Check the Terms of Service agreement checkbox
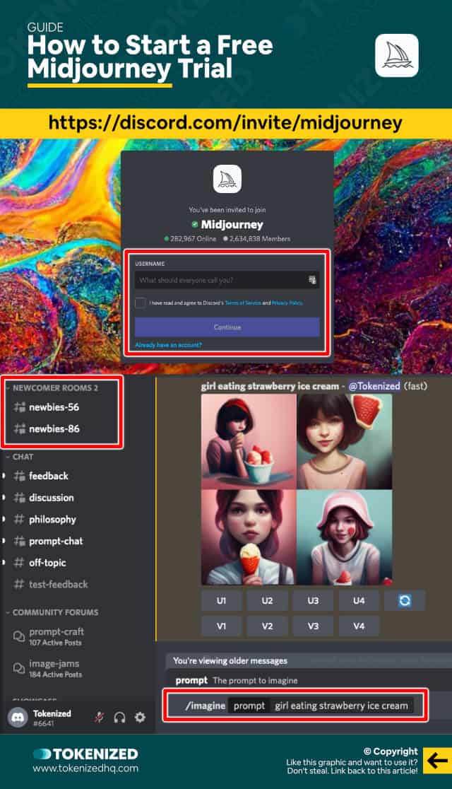This screenshot has height=789, width=452. [141, 303]
